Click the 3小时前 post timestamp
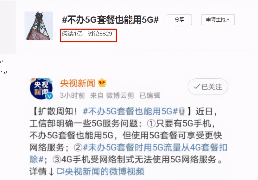 72,96
